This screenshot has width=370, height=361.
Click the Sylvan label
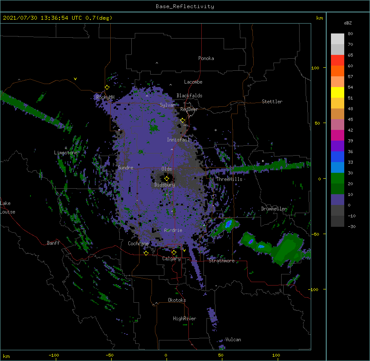(x=167, y=105)
